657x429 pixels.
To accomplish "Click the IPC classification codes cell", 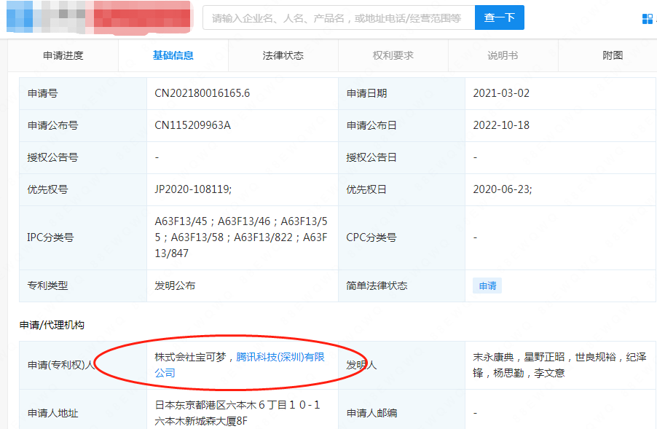I will (241, 237).
